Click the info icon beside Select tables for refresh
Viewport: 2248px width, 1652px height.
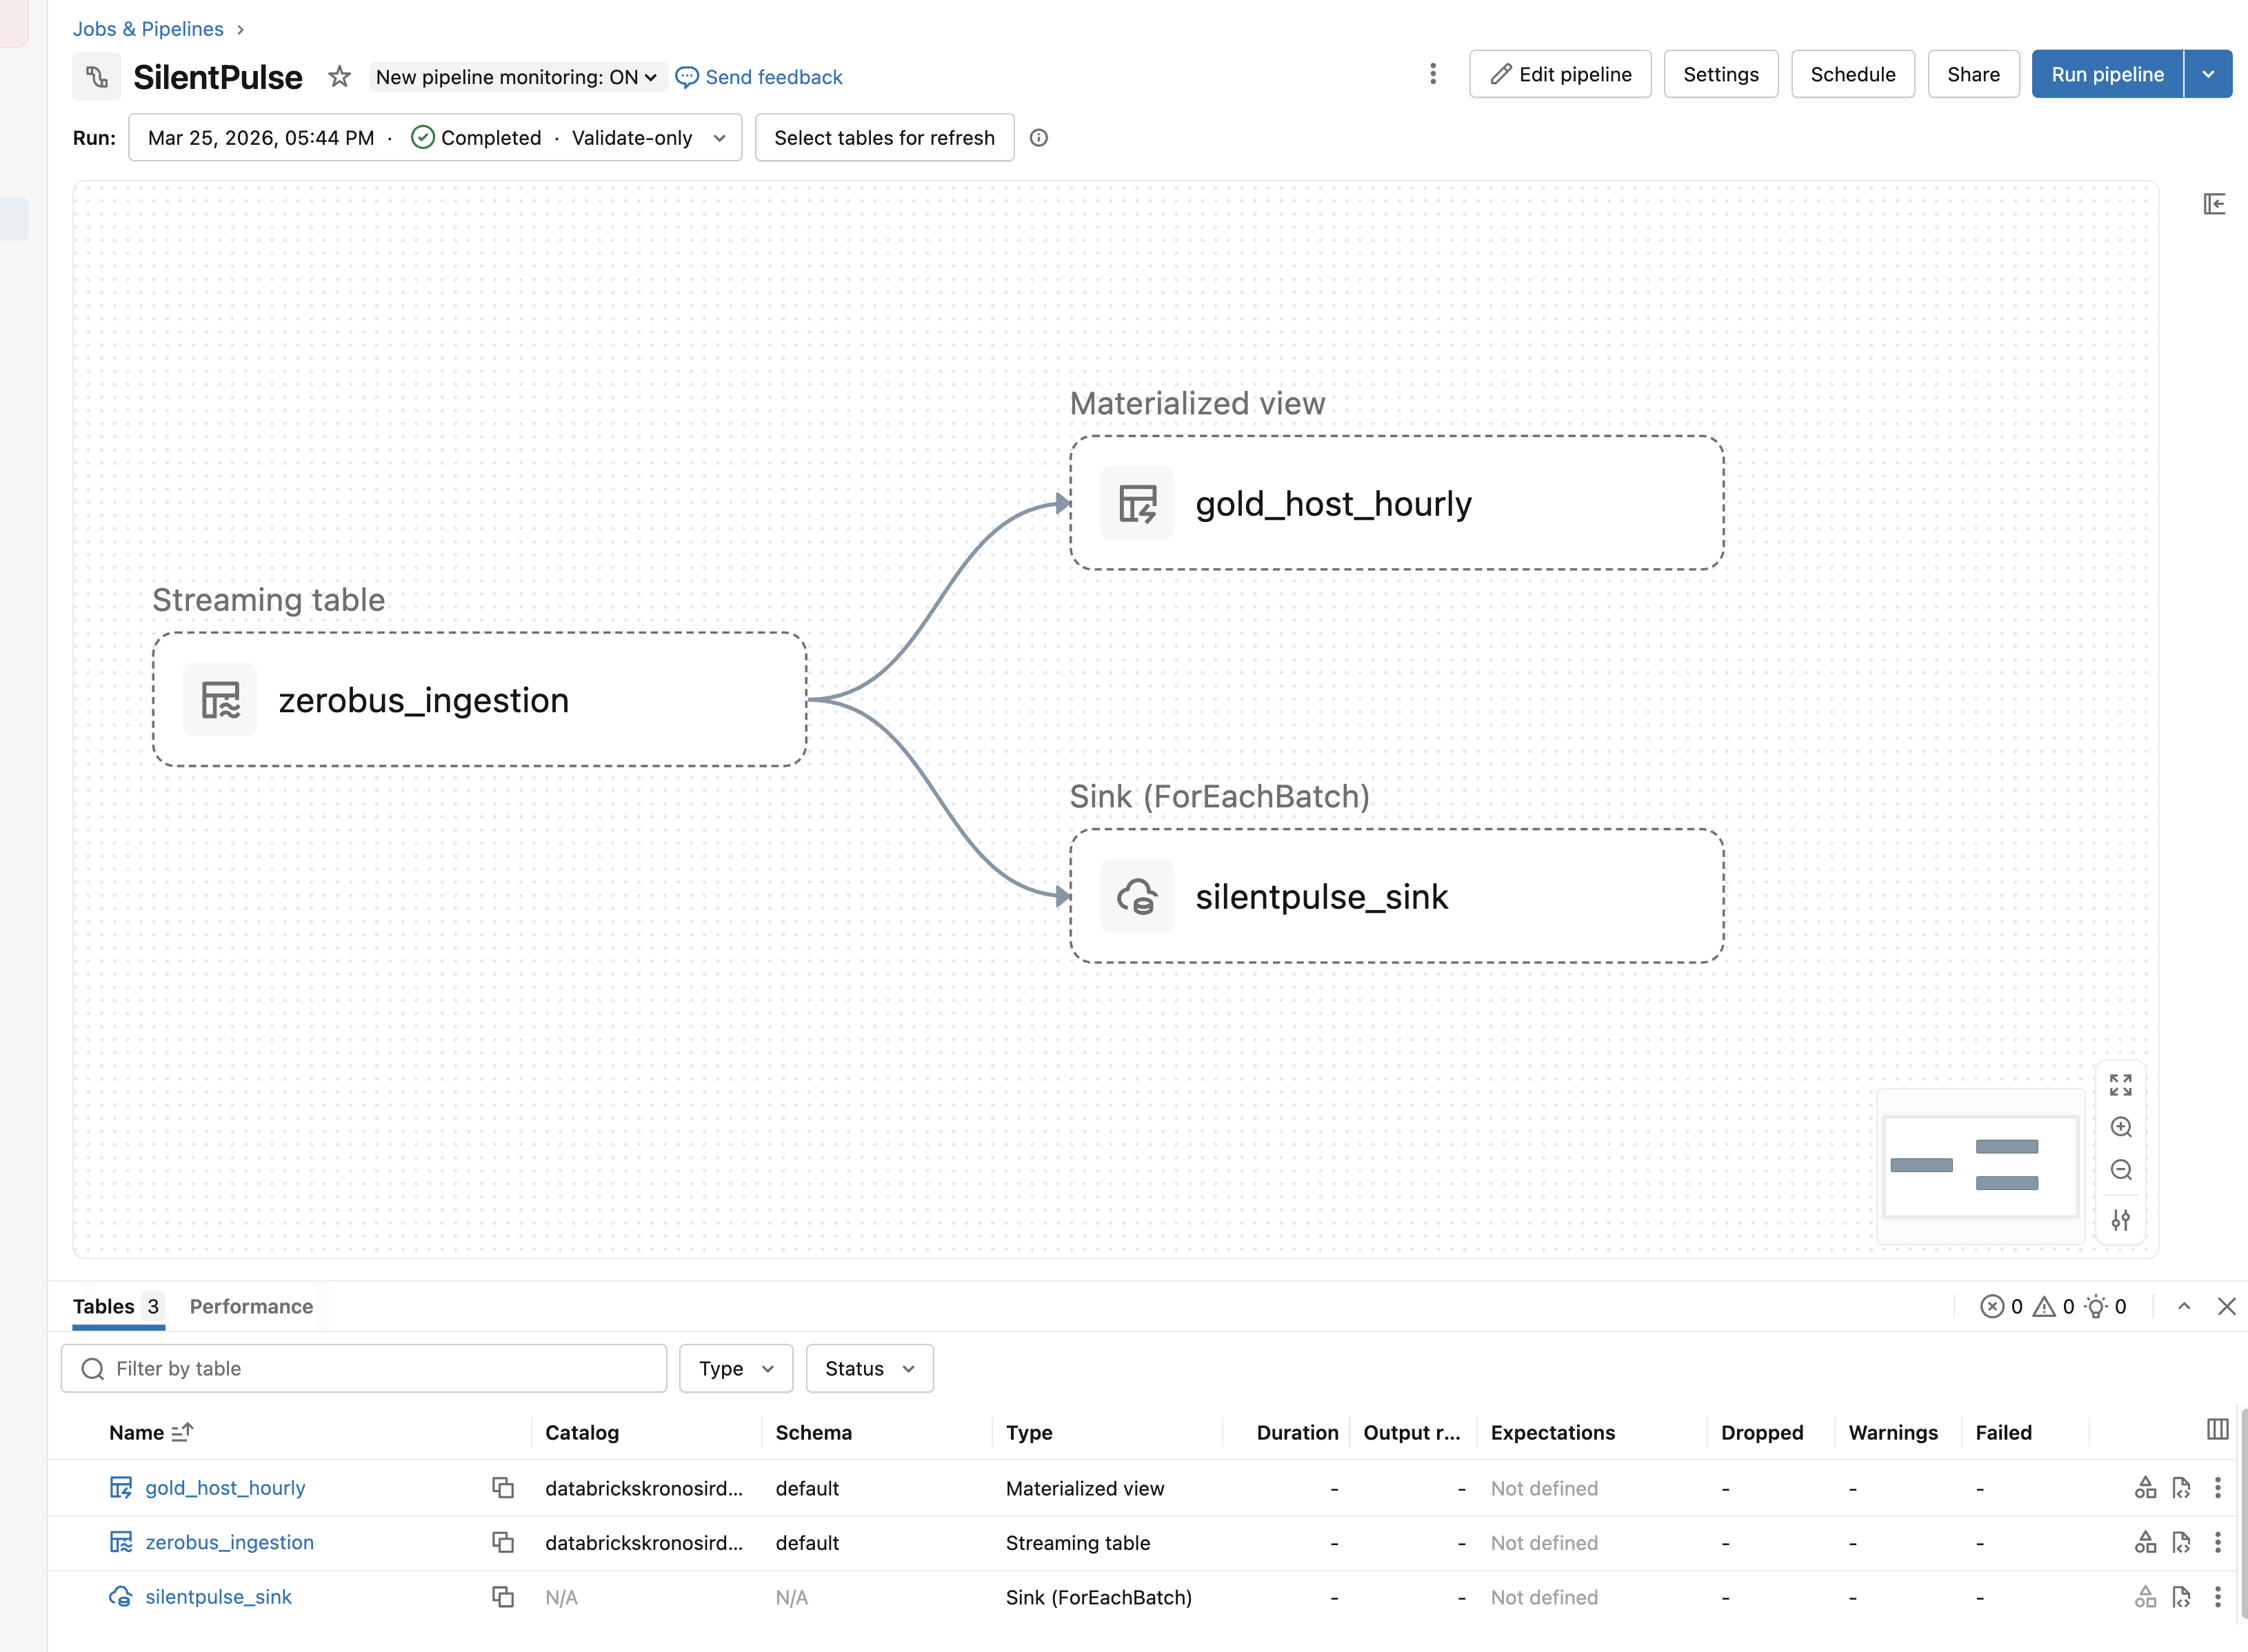point(1039,138)
